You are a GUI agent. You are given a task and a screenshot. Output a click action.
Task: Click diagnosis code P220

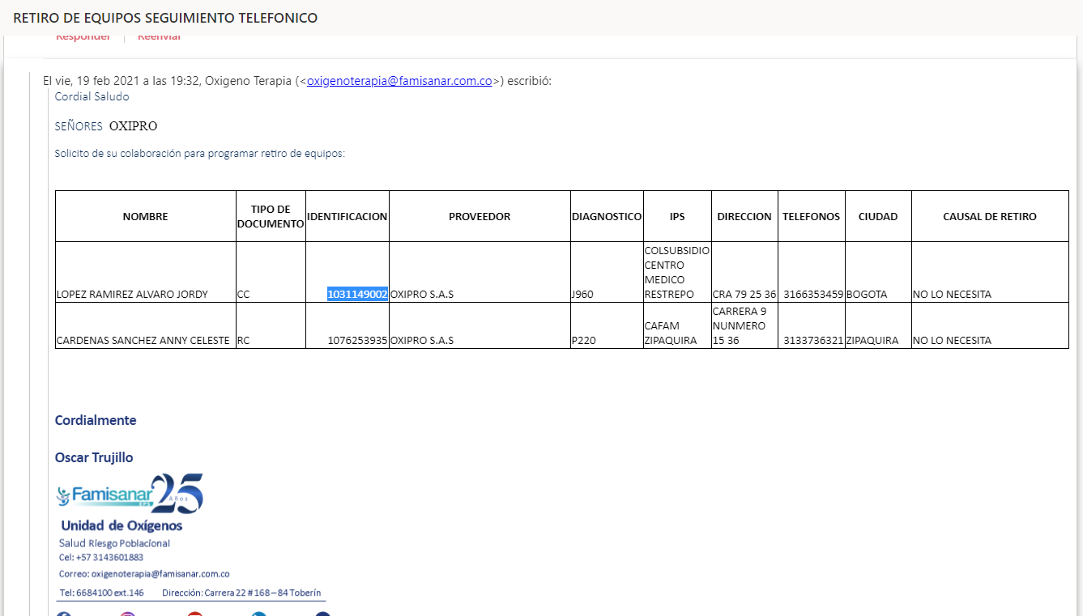(x=583, y=341)
